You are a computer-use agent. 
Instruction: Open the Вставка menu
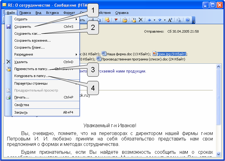pyautogui.click(x=52, y=13)
